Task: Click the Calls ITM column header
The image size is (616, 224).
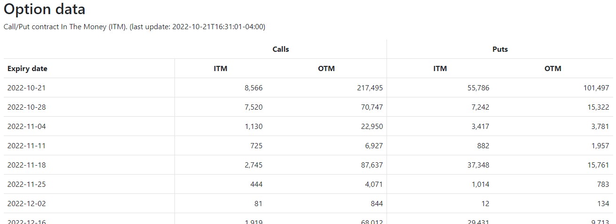Action: (x=220, y=69)
